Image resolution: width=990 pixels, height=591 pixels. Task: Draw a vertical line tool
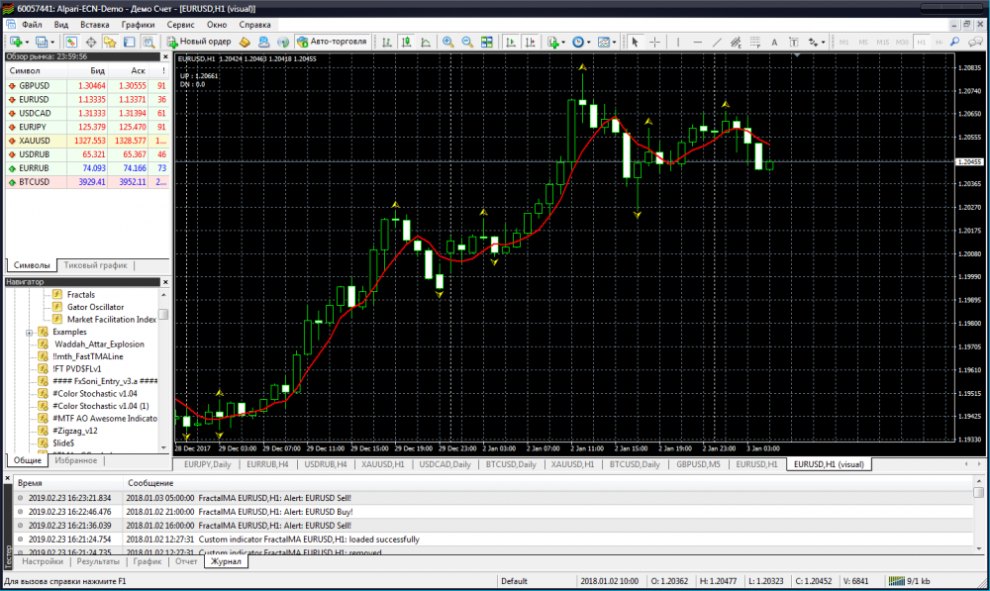click(678, 42)
